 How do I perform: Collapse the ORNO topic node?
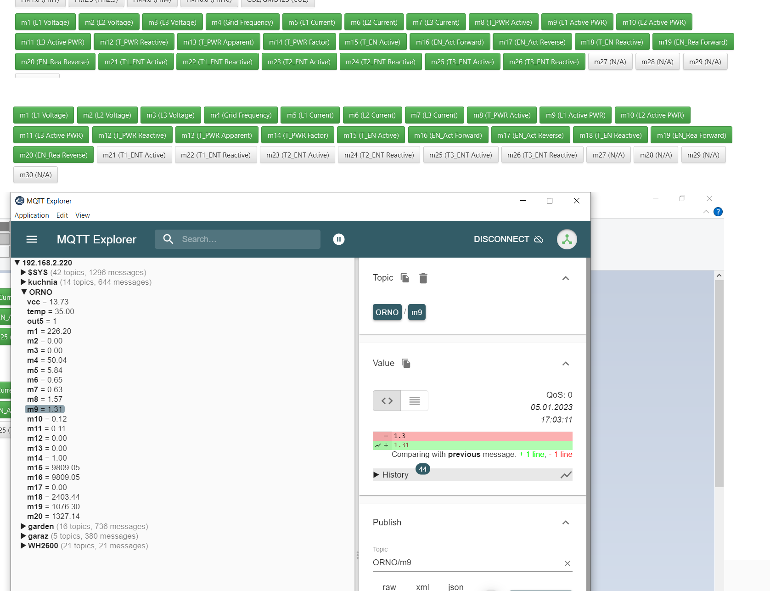pos(24,292)
